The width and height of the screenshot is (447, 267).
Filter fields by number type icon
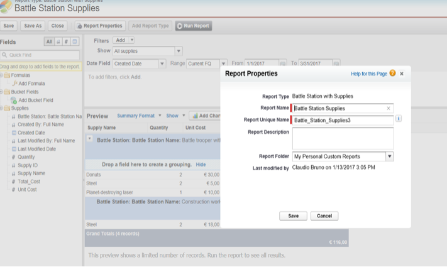point(66,41)
